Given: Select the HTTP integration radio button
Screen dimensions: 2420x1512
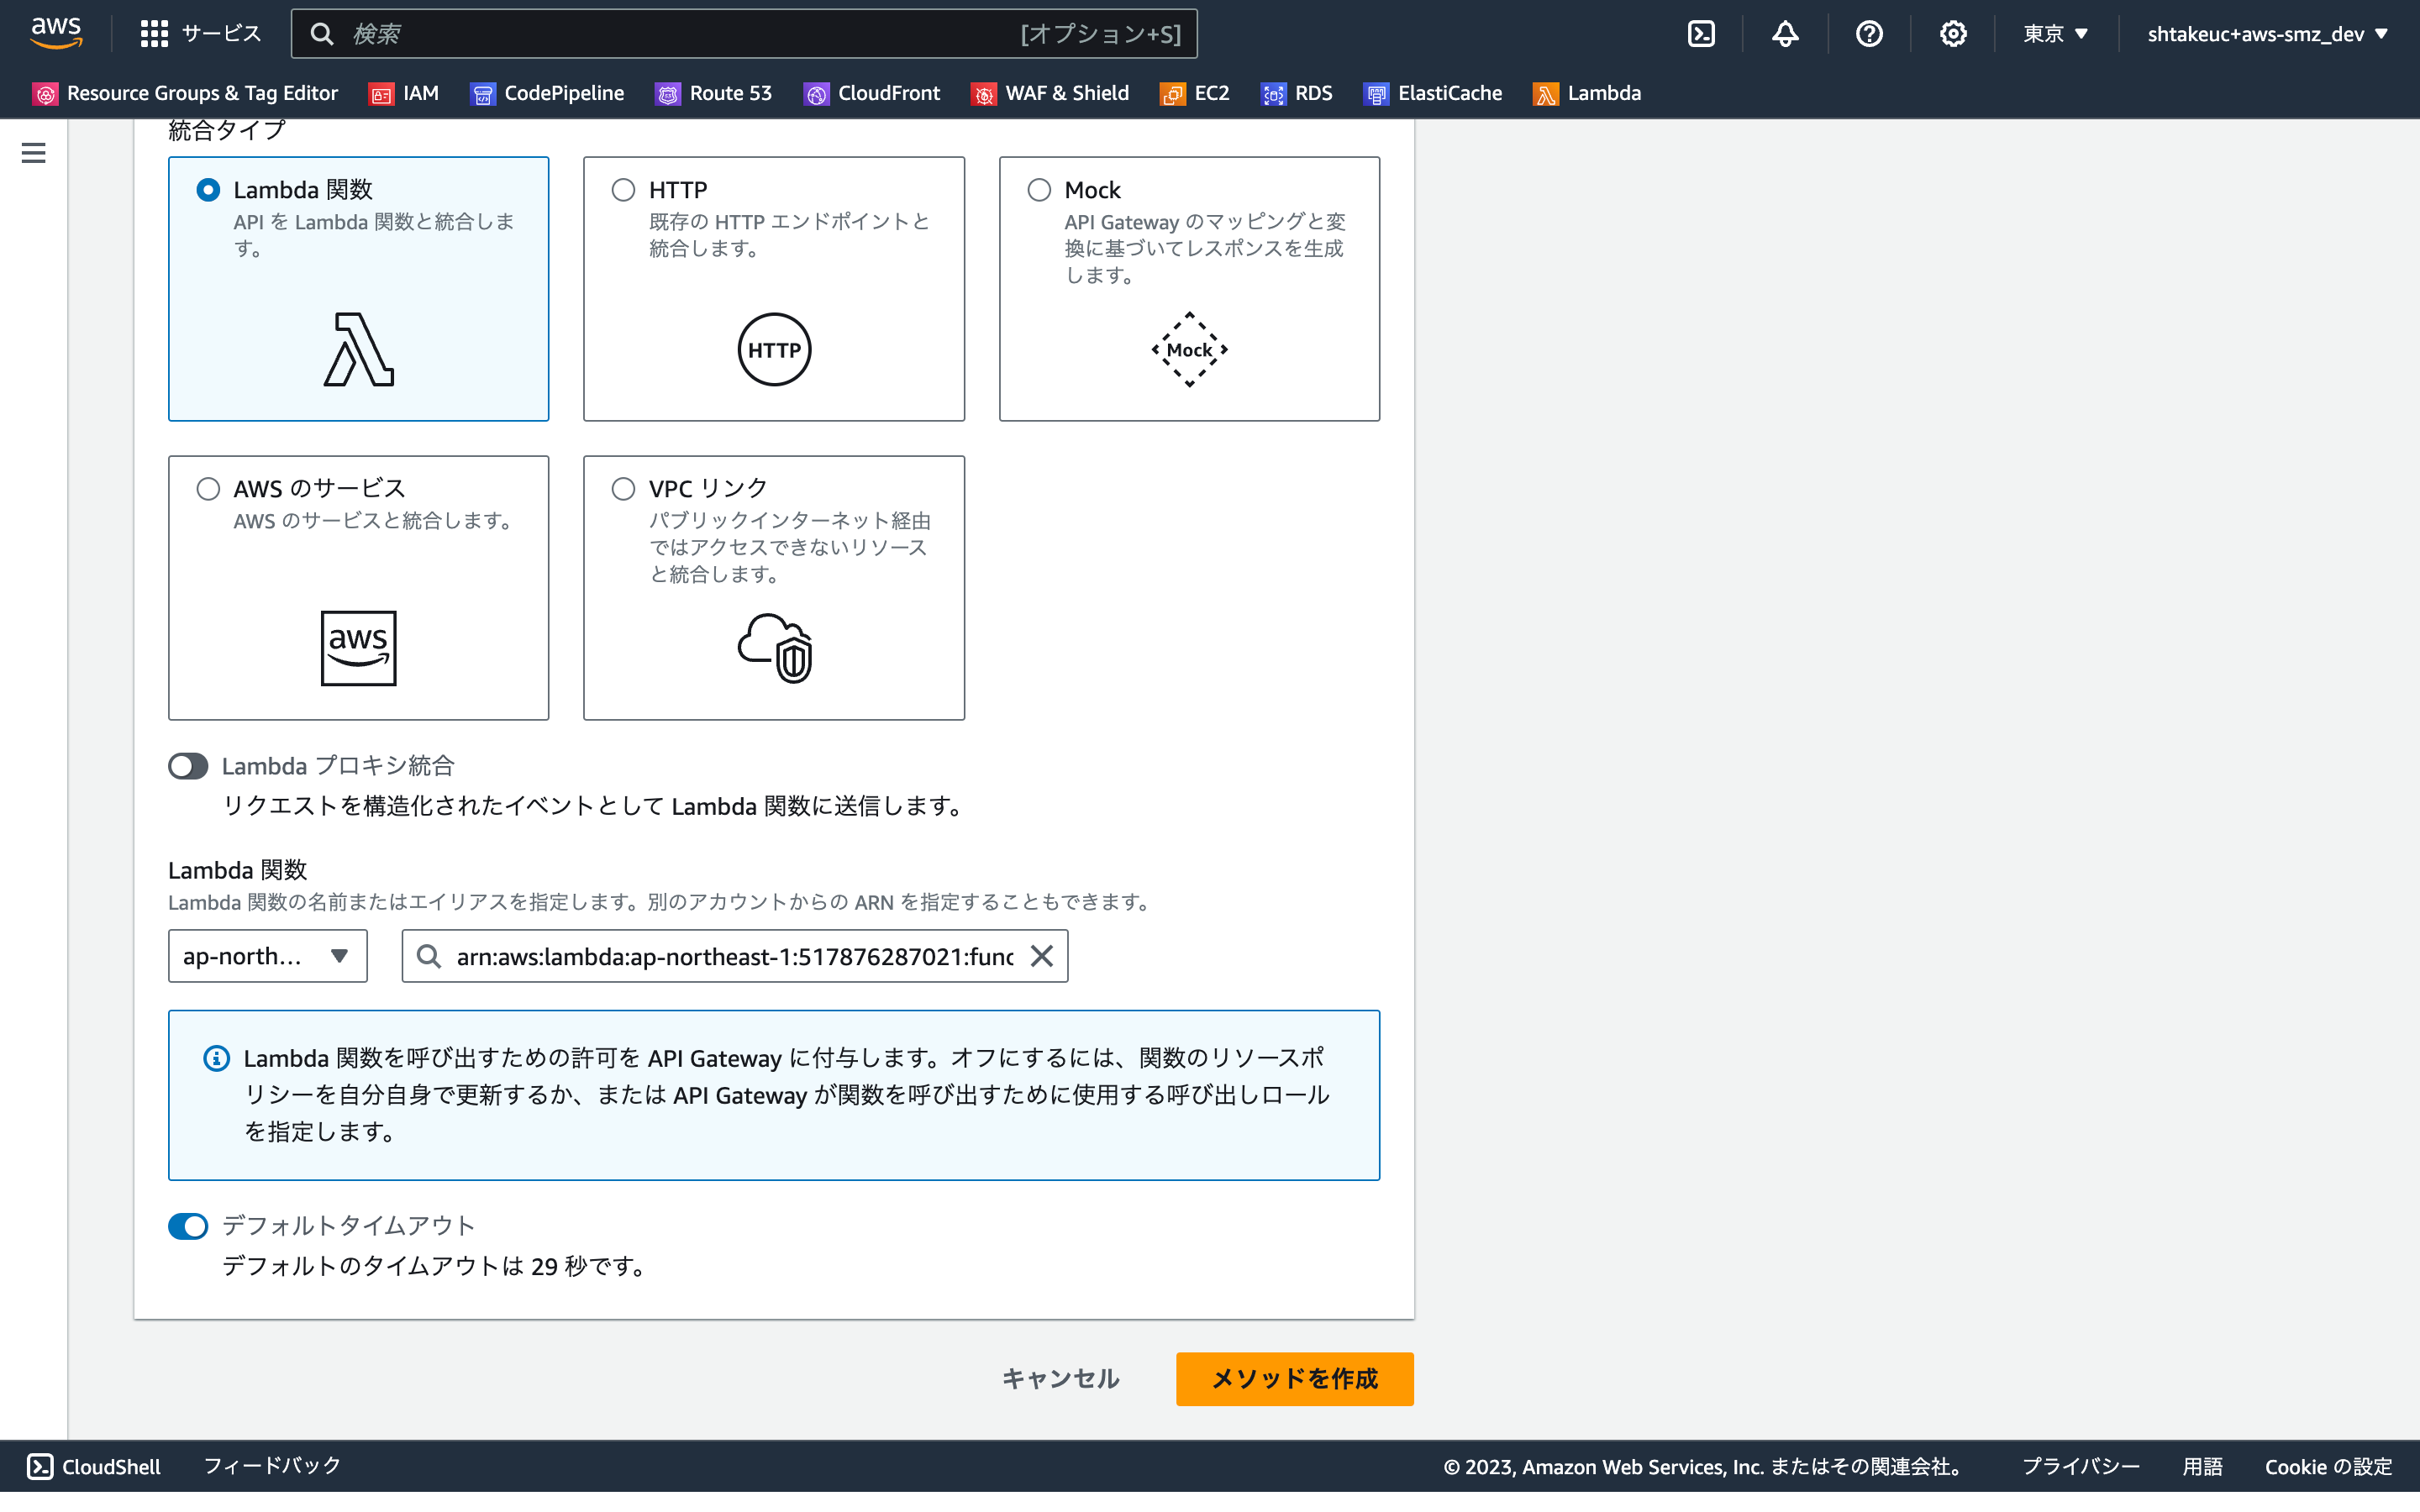Looking at the screenshot, I should pyautogui.click(x=623, y=190).
